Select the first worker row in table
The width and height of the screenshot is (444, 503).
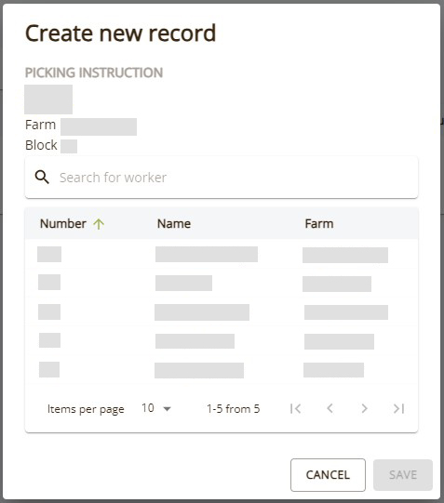tap(222, 255)
